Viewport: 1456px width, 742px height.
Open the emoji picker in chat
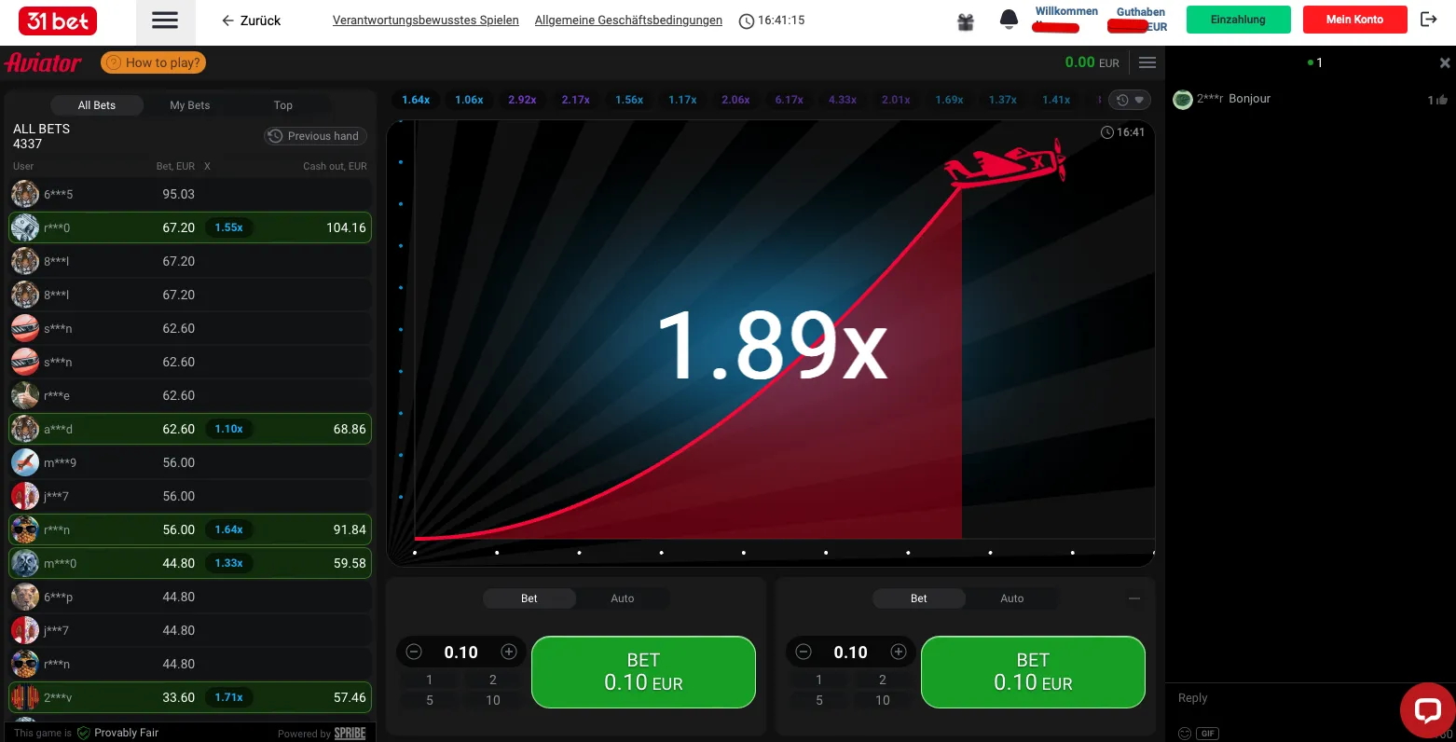coord(1185,734)
